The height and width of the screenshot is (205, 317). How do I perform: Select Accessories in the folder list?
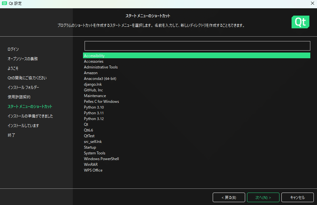click(x=196, y=61)
